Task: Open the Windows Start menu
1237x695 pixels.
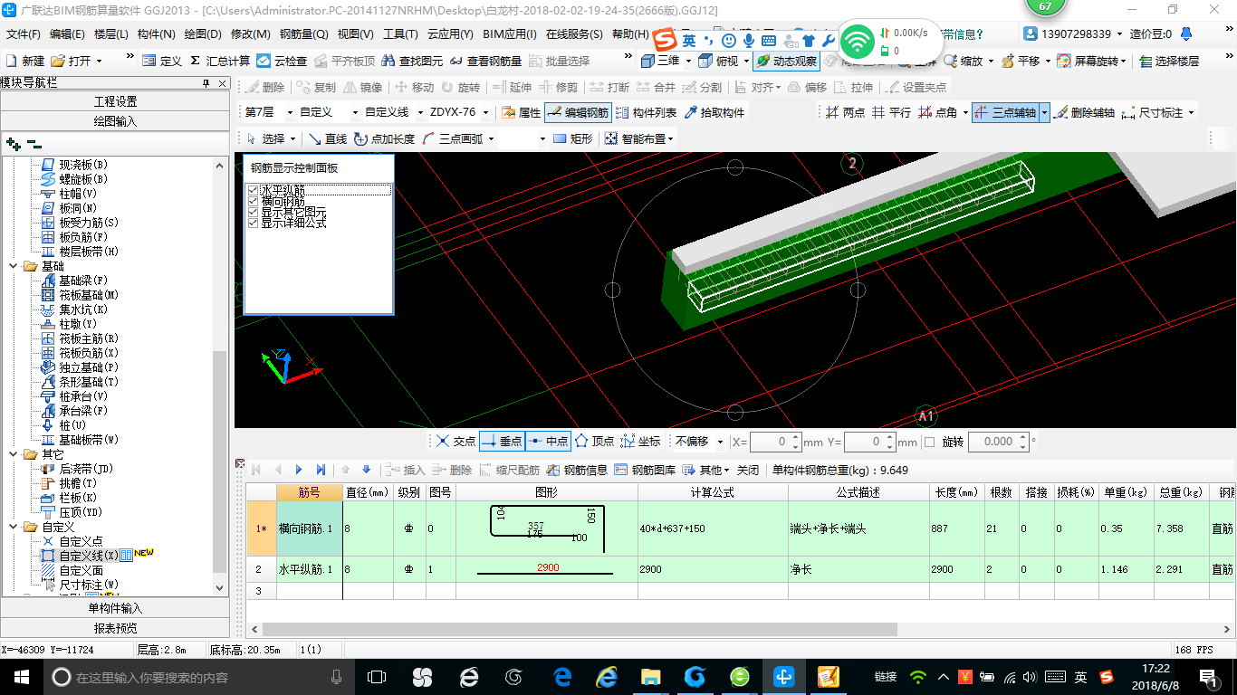Action: [x=20, y=676]
